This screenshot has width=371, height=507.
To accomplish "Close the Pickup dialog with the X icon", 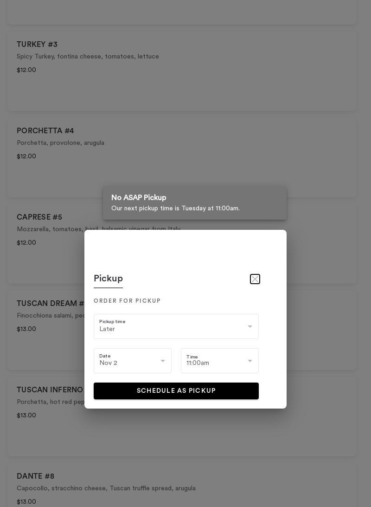I will [255, 279].
